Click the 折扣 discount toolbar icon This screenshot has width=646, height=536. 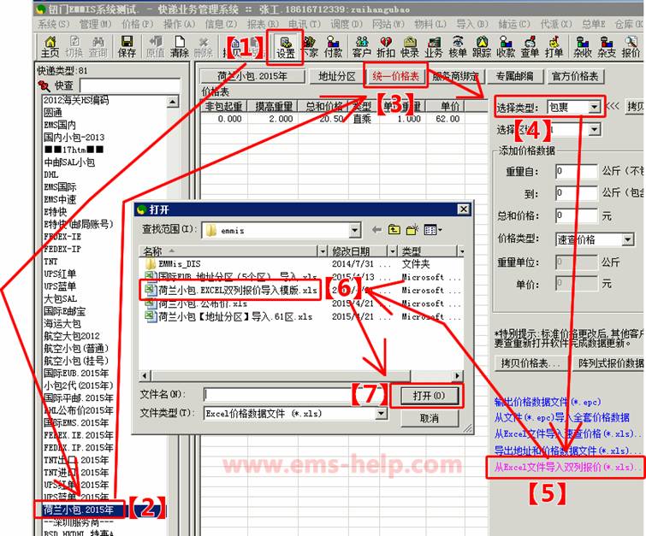coord(386,46)
